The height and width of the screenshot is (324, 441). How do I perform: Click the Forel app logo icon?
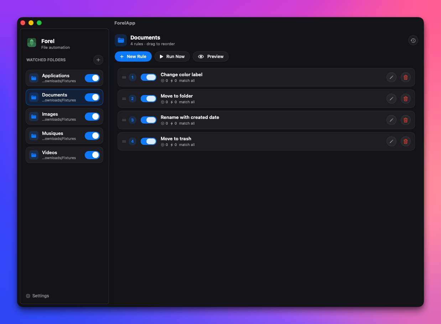point(32,43)
